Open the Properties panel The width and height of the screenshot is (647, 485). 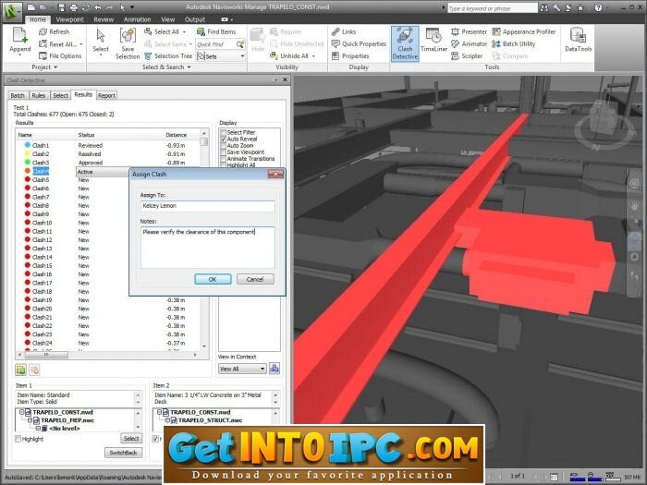click(x=350, y=56)
